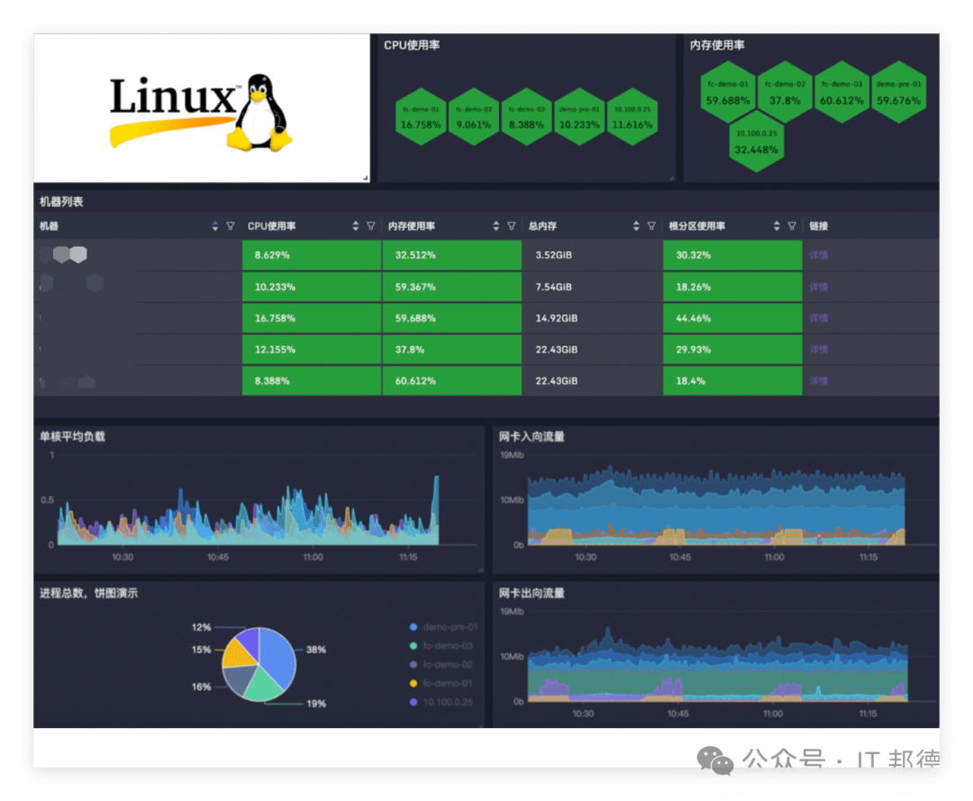Open 详情 link for the 8.629% CPU row
Image resolution: width=973 pixels, height=801 pixels.
point(818,255)
